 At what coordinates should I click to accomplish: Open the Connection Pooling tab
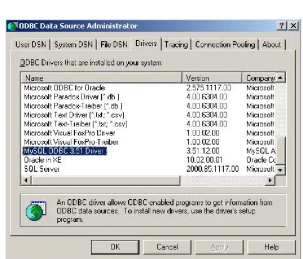[225, 45]
